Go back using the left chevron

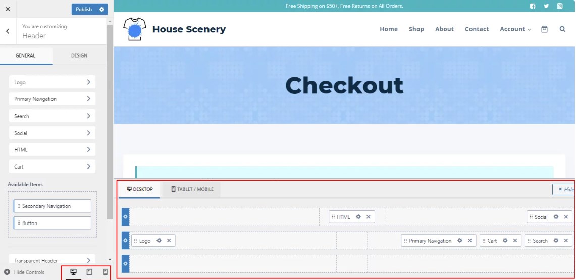[x=8, y=31]
